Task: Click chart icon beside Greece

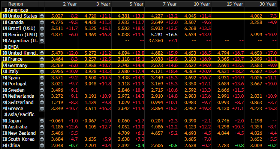Action: click(x=42, y=109)
